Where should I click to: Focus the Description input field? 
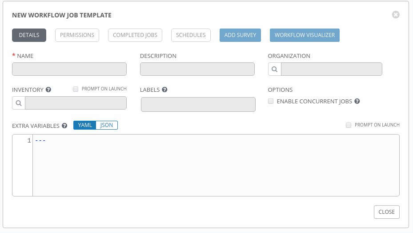[x=197, y=69]
